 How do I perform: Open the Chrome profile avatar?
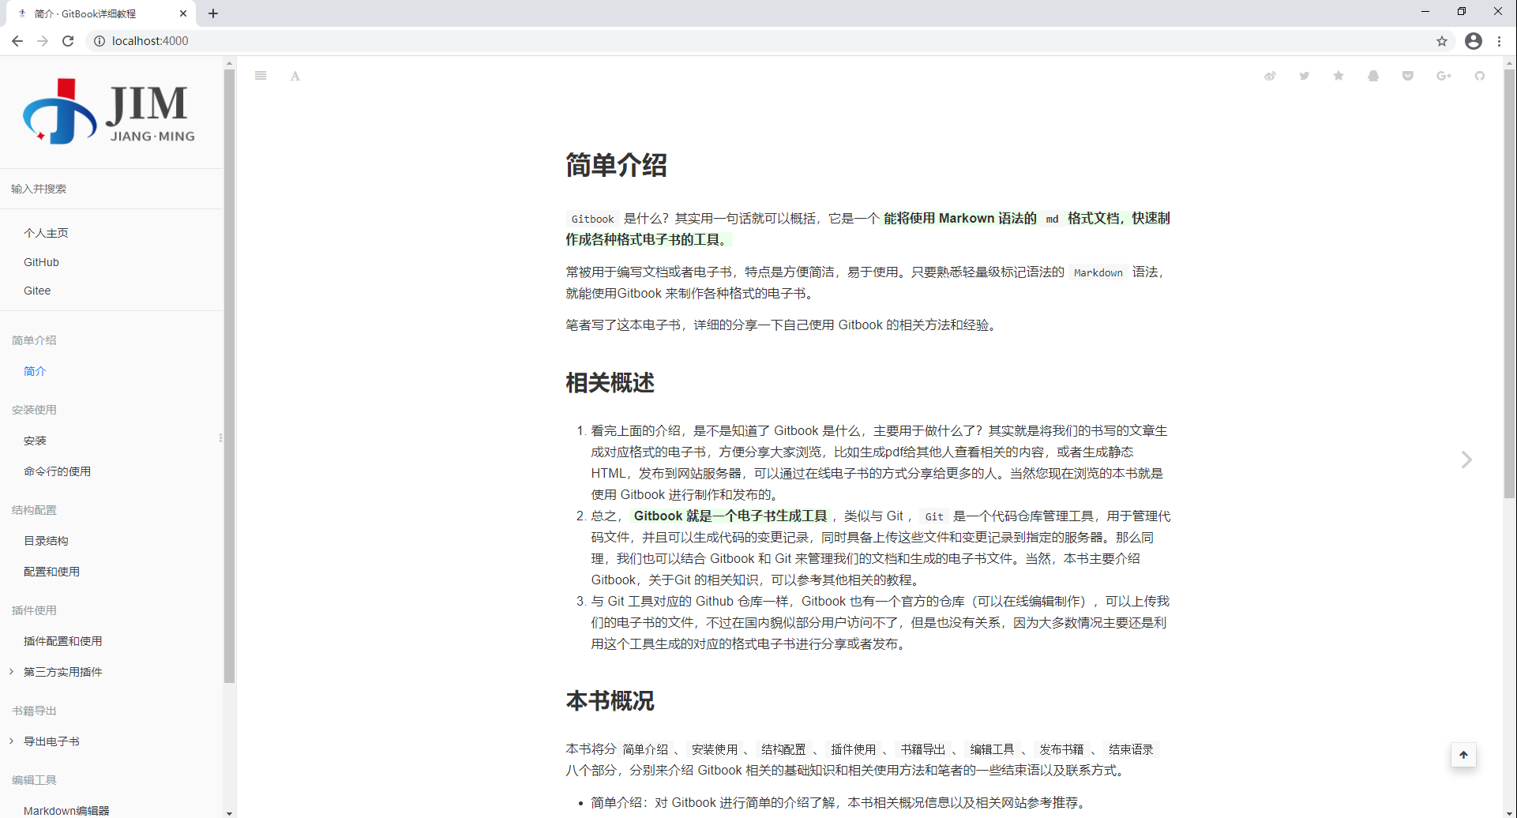click(x=1474, y=41)
